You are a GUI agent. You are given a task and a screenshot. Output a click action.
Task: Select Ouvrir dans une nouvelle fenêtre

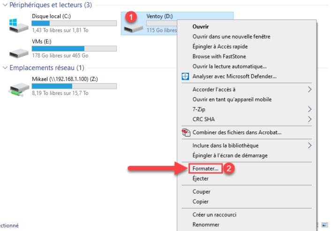231,37
